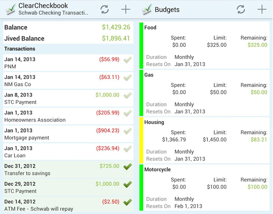
Task: Toggle jive checkmark for PNM transaction
Action: pyautogui.click(x=127, y=60)
